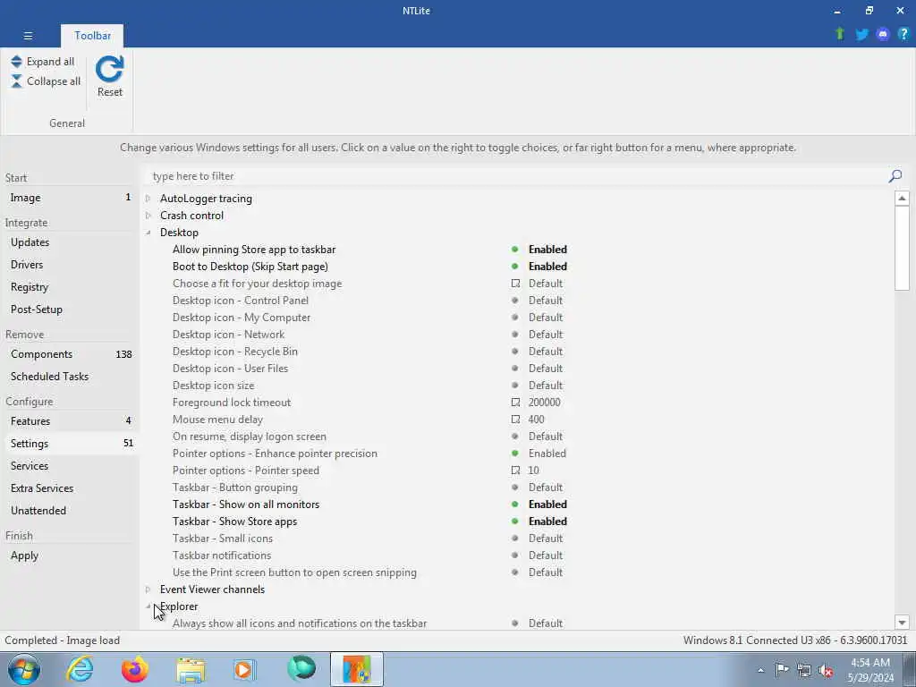The width and height of the screenshot is (916, 687).
Task: Collapse the Desktop node
Action: (148, 233)
